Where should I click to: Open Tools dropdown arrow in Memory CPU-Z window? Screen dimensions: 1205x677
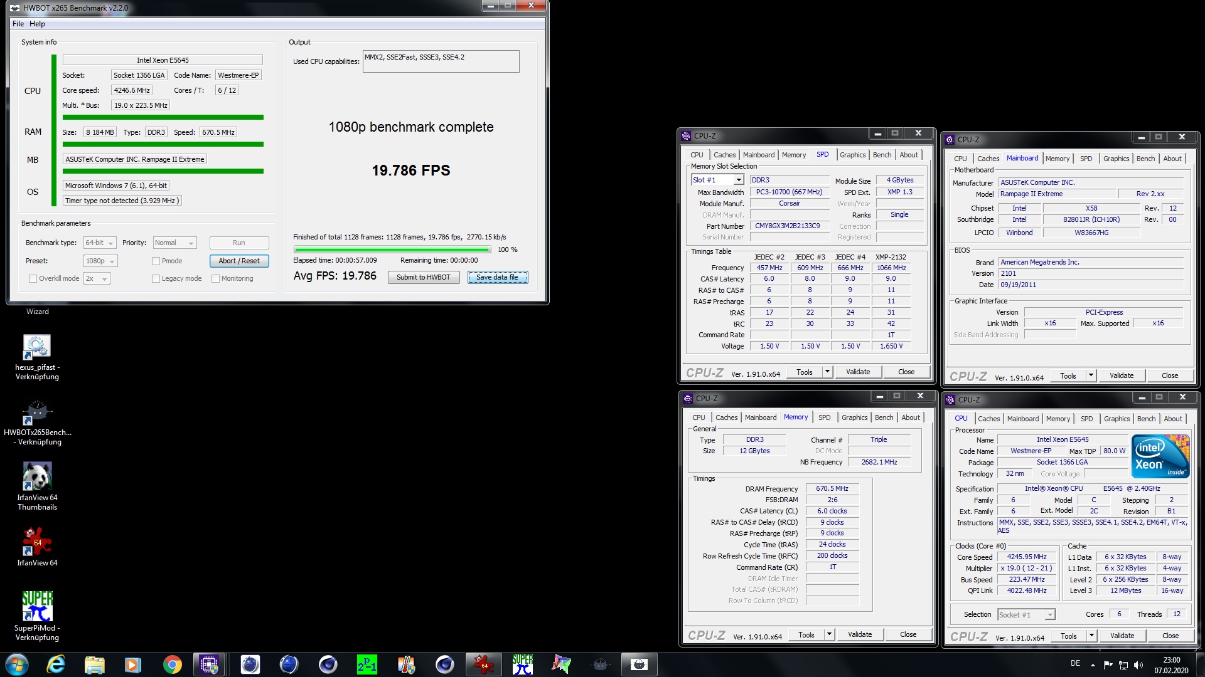point(829,634)
